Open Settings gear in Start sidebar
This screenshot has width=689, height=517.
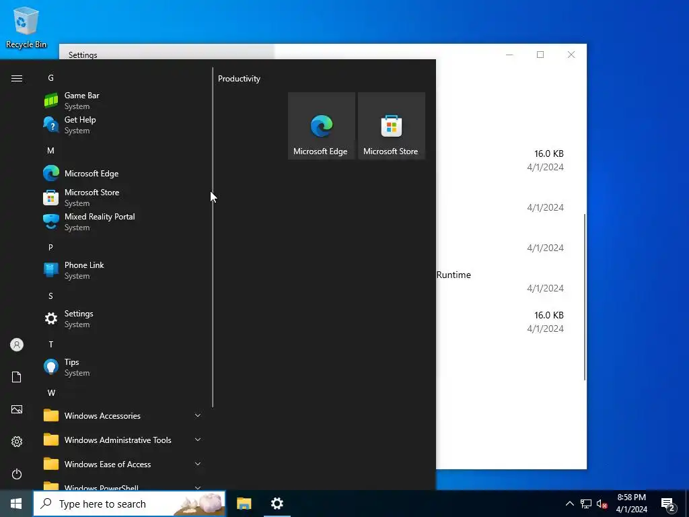17,442
